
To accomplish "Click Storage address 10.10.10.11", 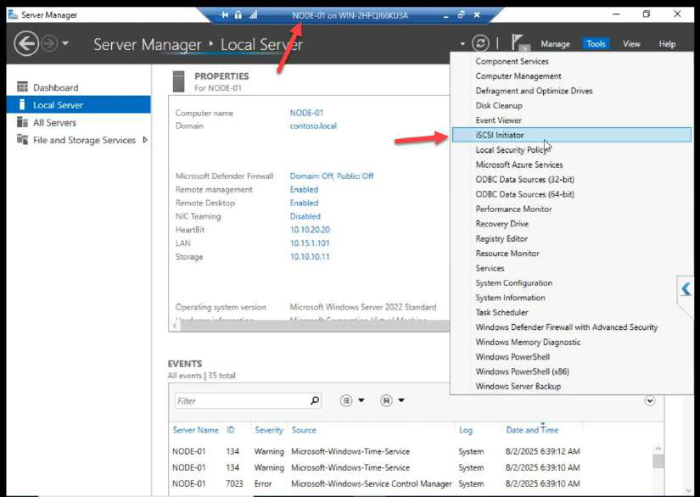I will tap(310, 256).
